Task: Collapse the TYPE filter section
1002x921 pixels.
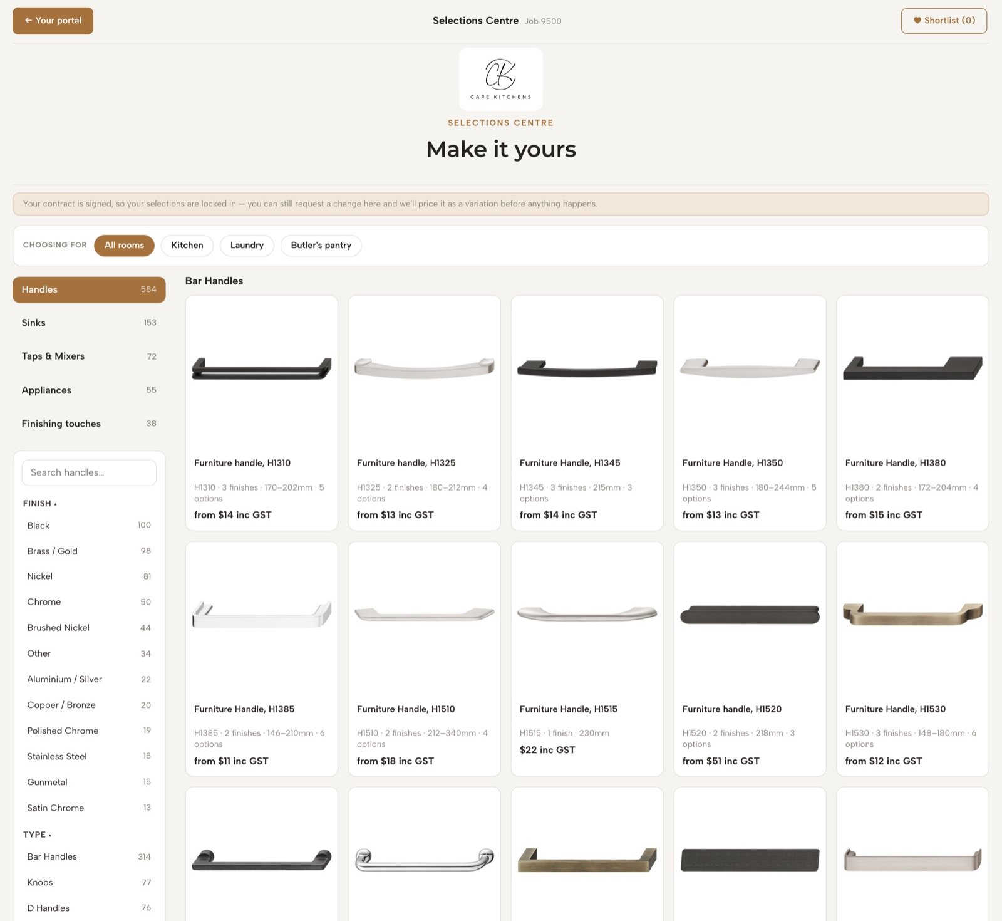Action: pos(38,835)
